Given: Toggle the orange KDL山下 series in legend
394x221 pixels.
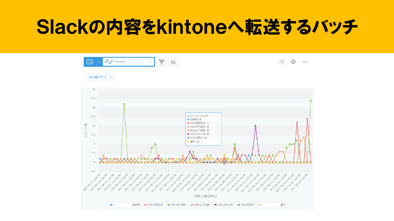Looking at the screenshot, I should tap(200, 205).
